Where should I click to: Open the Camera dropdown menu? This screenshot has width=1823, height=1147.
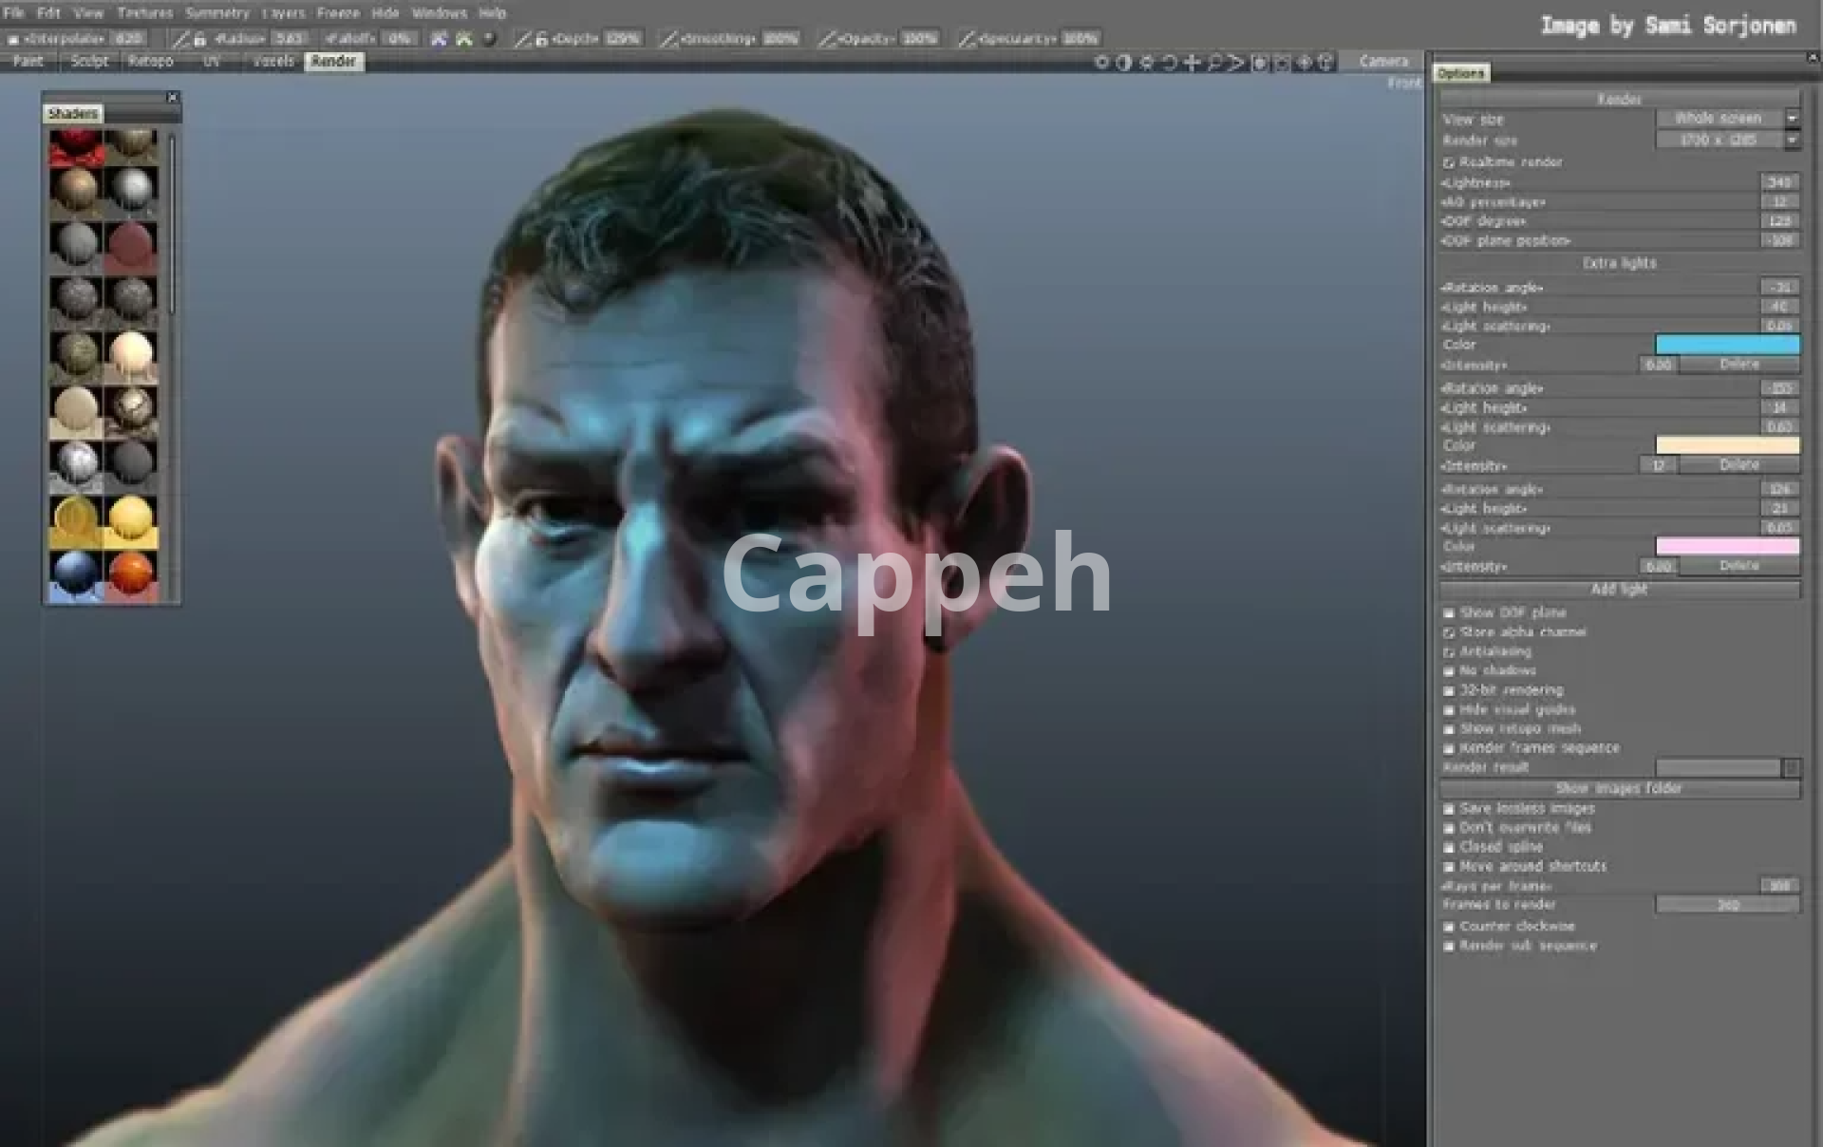coord(1383,62)
